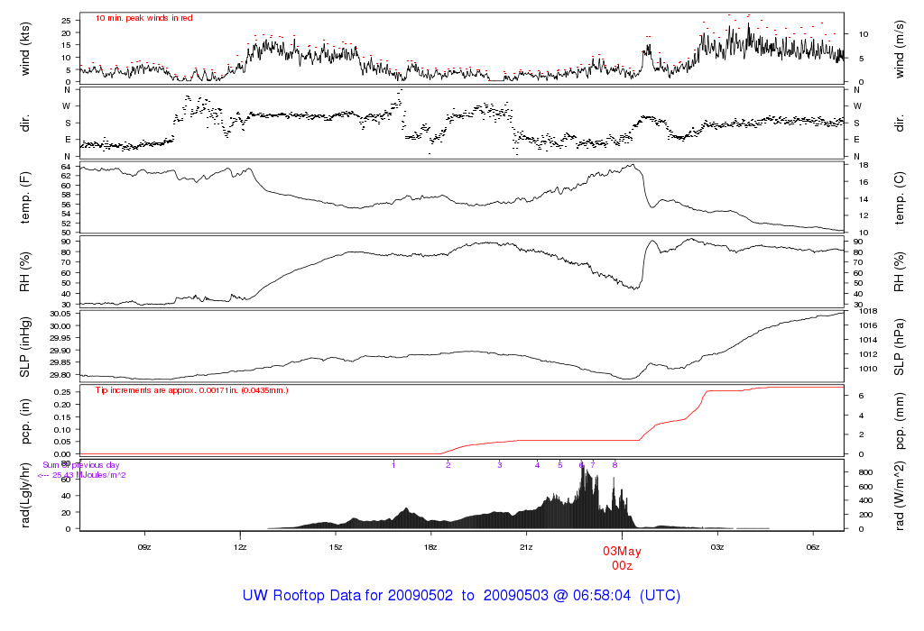Click the "52" temperature tick value
This screenshot has height=631, width=924.
coord(66,224)
